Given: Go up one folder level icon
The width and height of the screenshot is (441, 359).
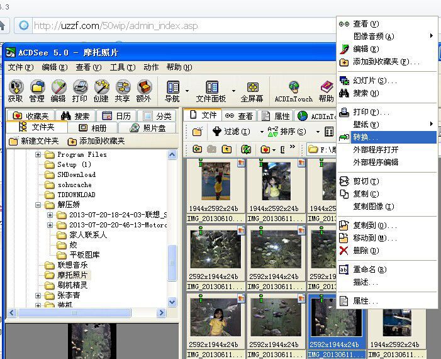Looking at the screenshot, I should pos(226,149).
